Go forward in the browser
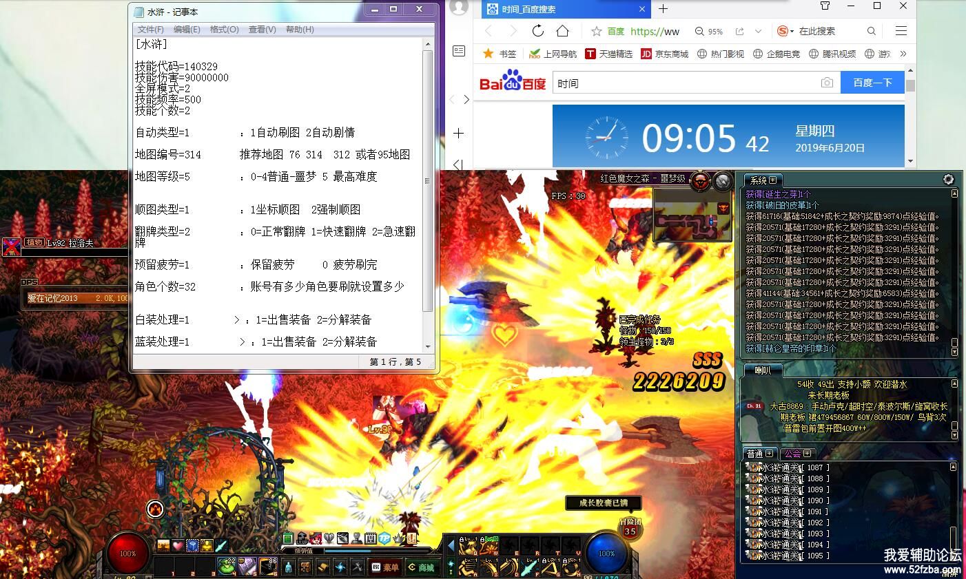The image size is (966, 579). (513, 31)
